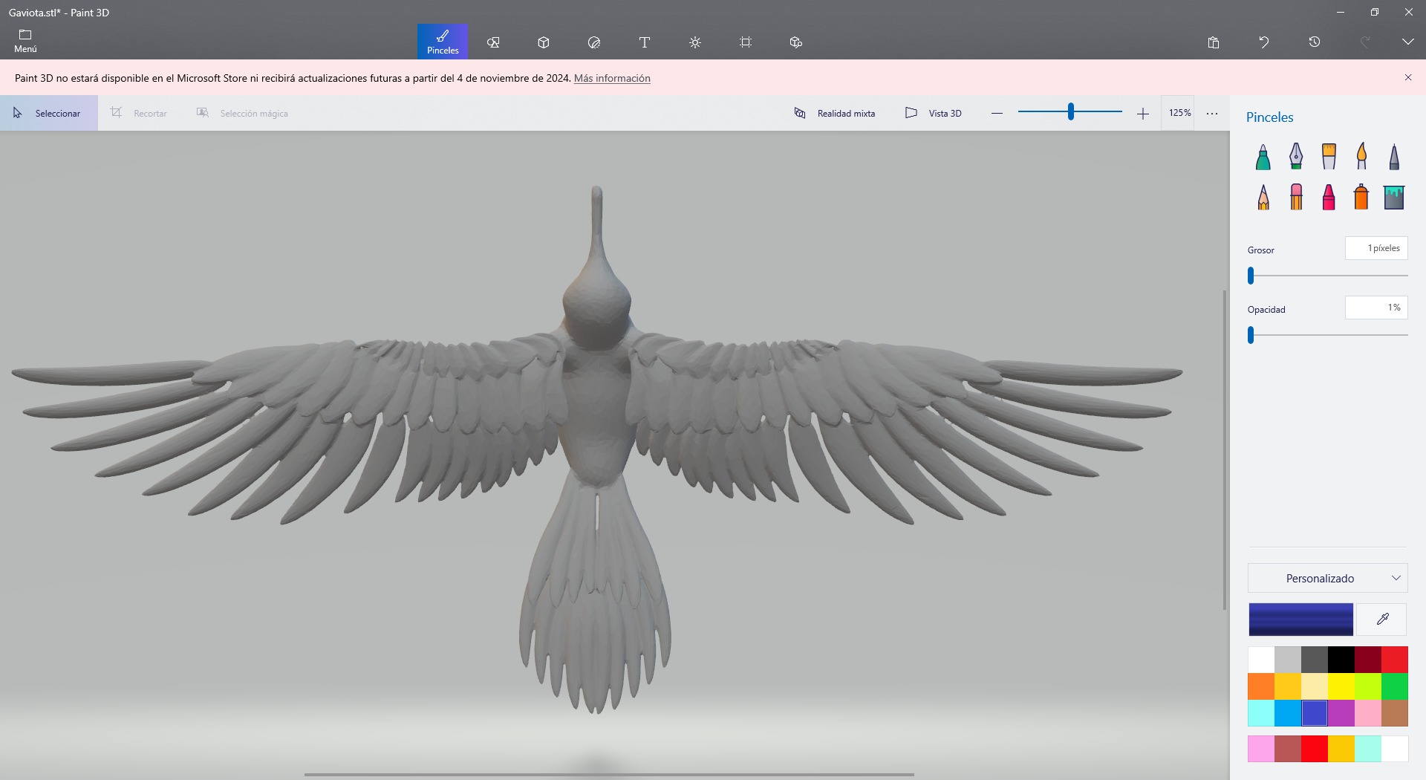The width and height of the screenshot is (1426, 780).
Task: Click the Paste icon
Action: tap(1214, 42)
